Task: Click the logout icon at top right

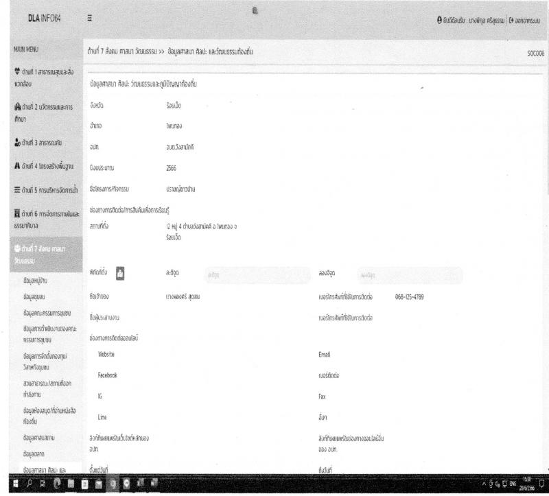Action: (x=511, y=21)
